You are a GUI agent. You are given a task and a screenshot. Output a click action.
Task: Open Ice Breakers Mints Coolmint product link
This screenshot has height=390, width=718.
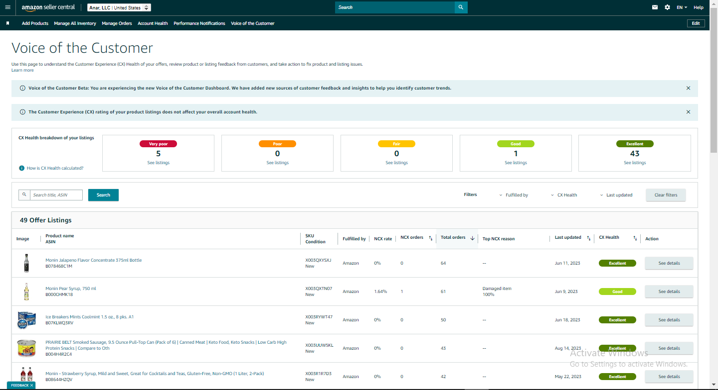coord(90,317)
